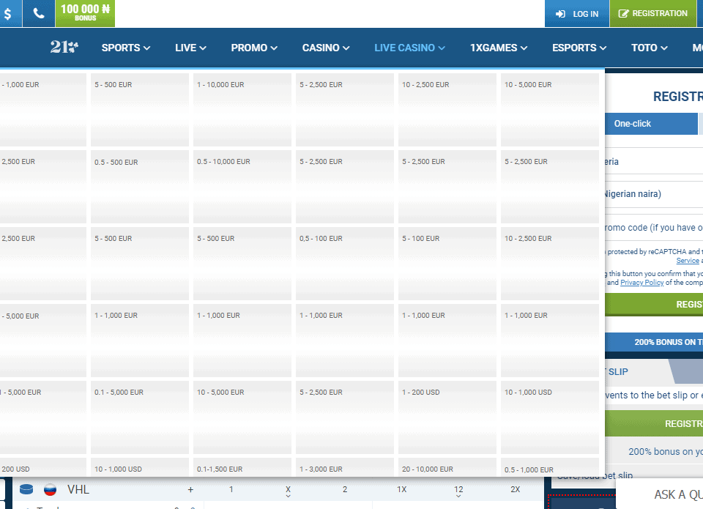Viewport: 703px width, 509px height.
Task: Expand the PROMO menu
Action: tap(254, 48)
